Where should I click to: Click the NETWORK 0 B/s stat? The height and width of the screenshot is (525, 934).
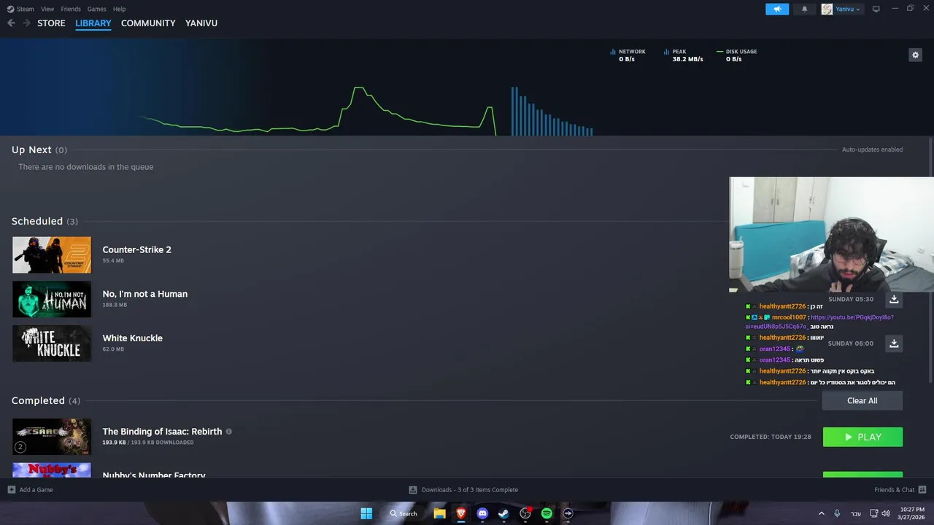pos(628,55)
